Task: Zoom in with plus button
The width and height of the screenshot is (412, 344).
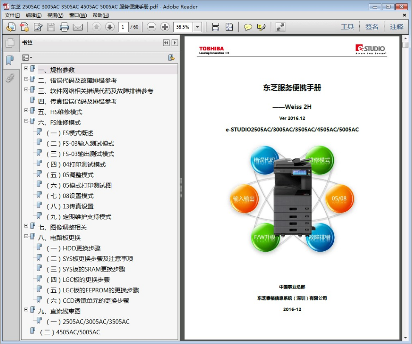Action: tap(165, 27)
